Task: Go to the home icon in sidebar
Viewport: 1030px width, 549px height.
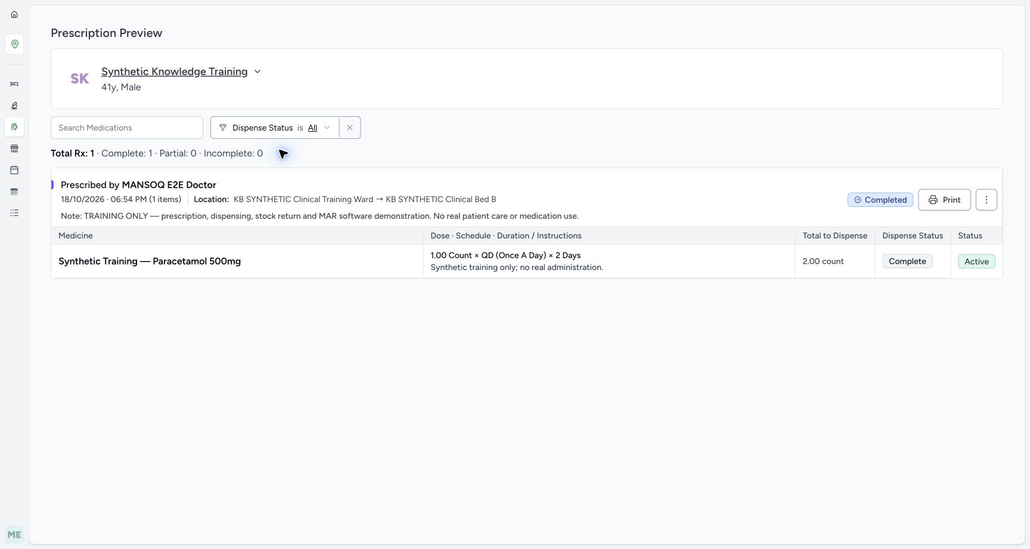Action: point(14,14)
